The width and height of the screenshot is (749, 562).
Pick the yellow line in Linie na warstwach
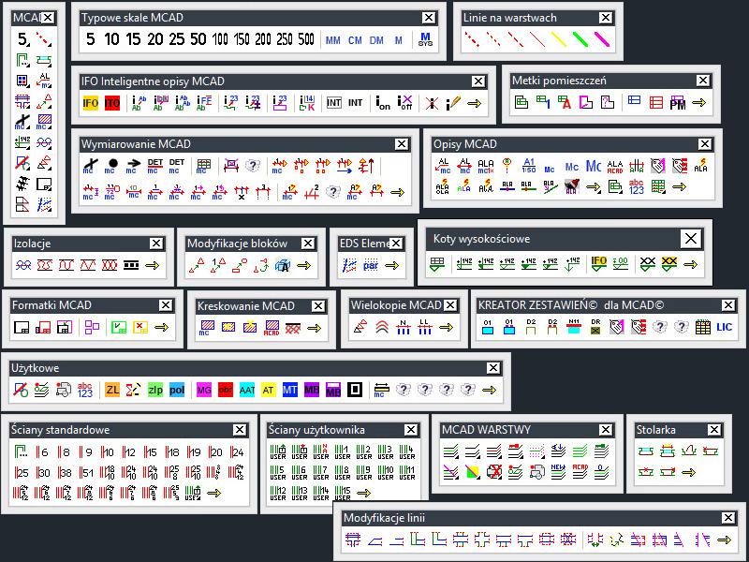[558, 39]
